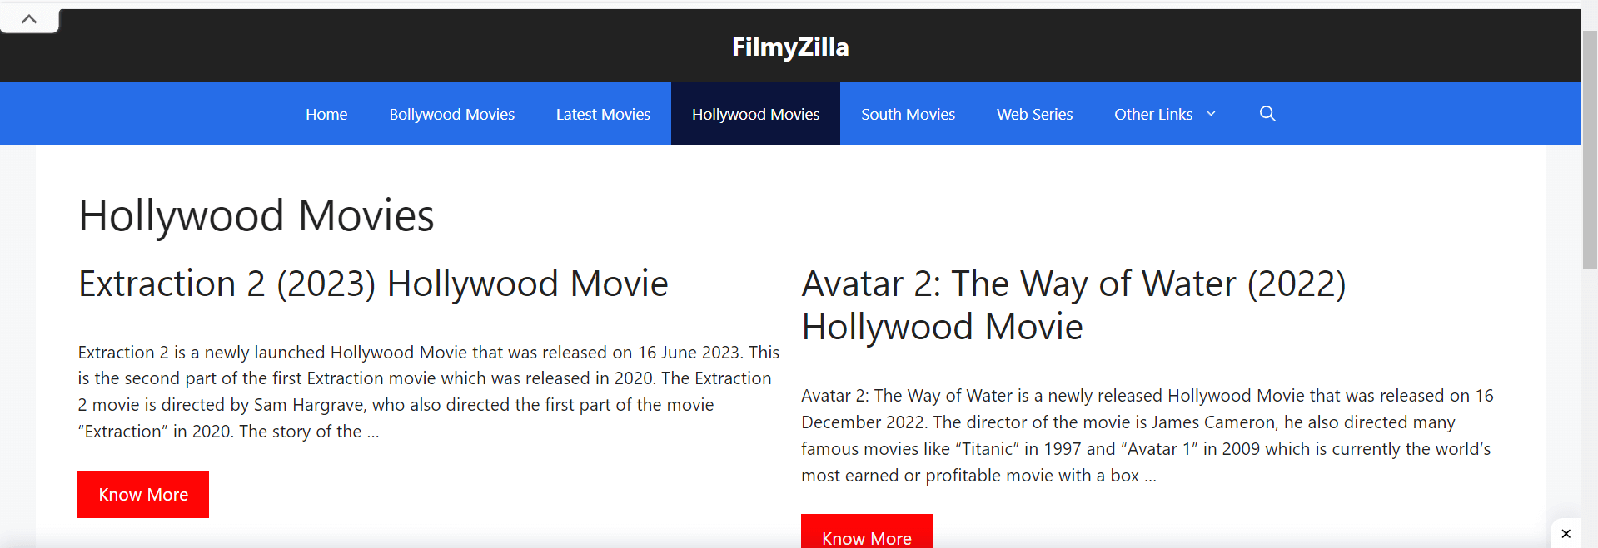Click Know More under Avatar 2

point(866,537)
